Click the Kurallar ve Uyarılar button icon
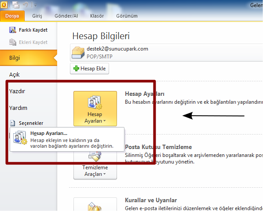 tap(95, 206)
